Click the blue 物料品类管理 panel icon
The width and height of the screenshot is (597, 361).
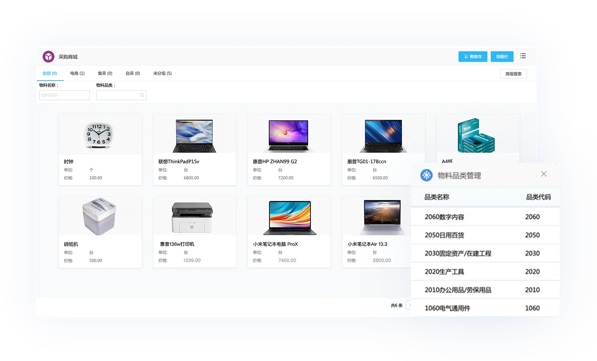coord(427,175)
